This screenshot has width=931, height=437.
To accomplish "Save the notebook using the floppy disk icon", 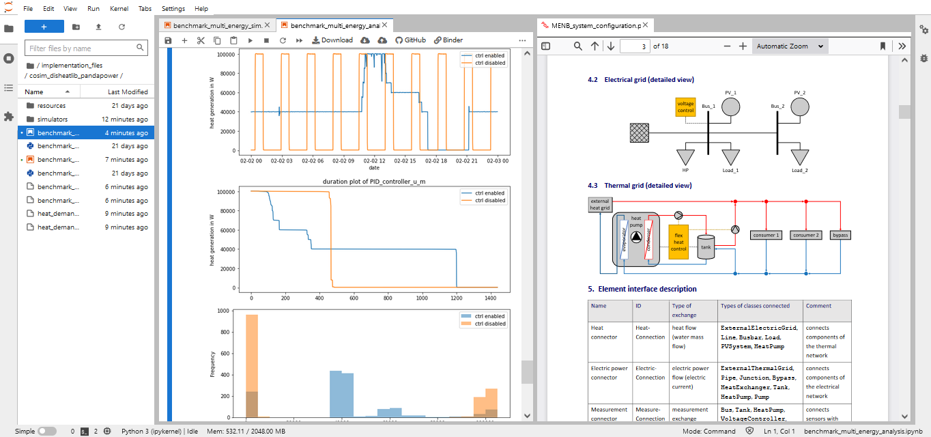I will tap(168, 40).
